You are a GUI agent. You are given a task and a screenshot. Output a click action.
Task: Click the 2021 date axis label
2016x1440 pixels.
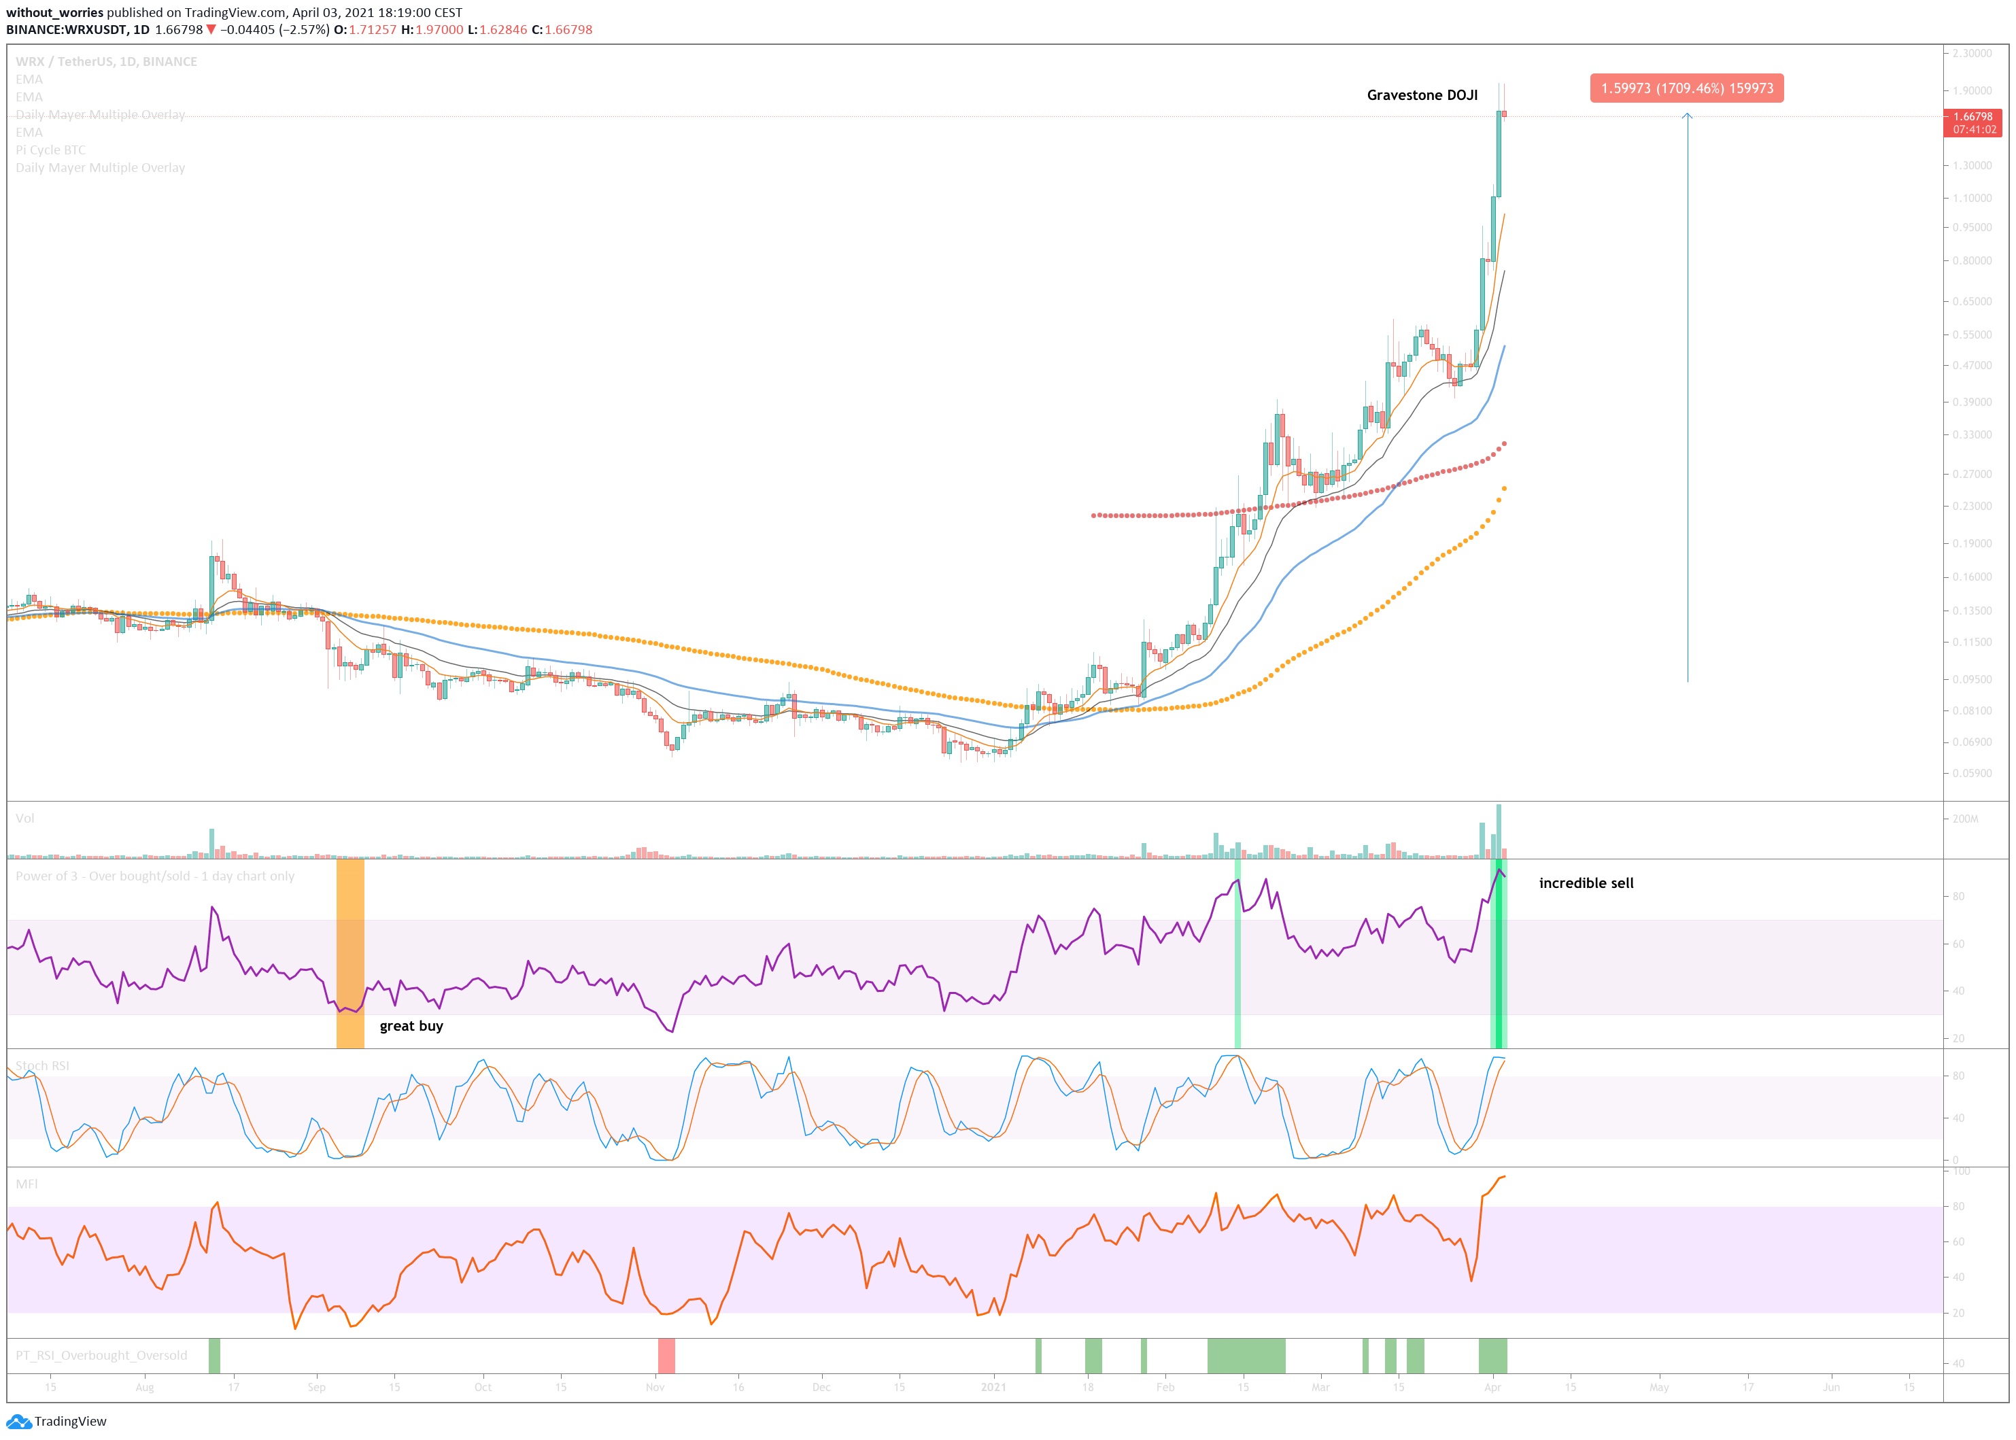pos(993,1387)
